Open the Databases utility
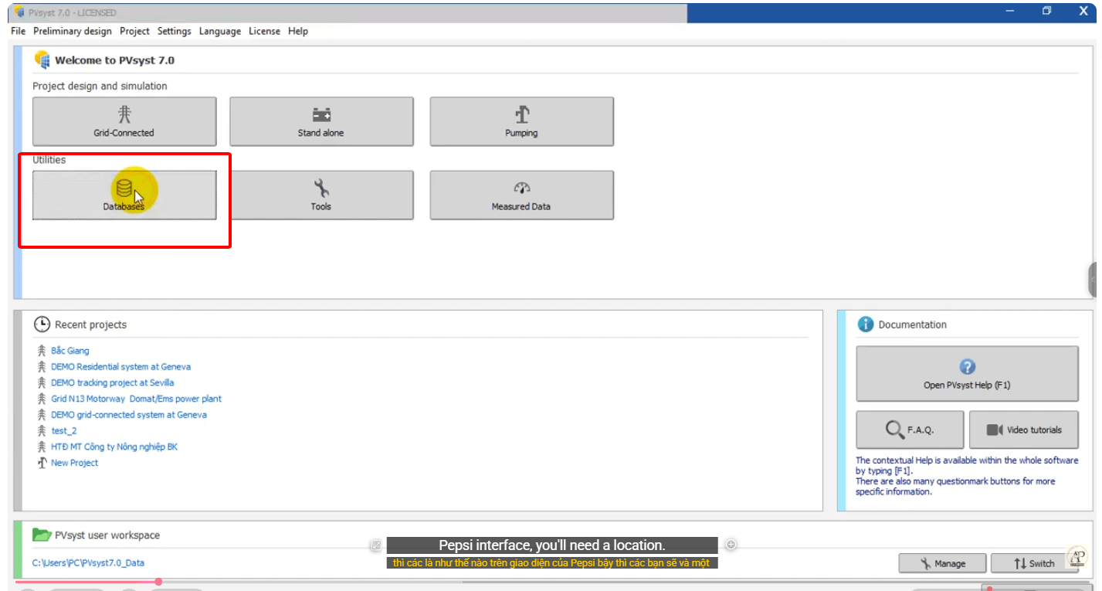 coord(124,195)
